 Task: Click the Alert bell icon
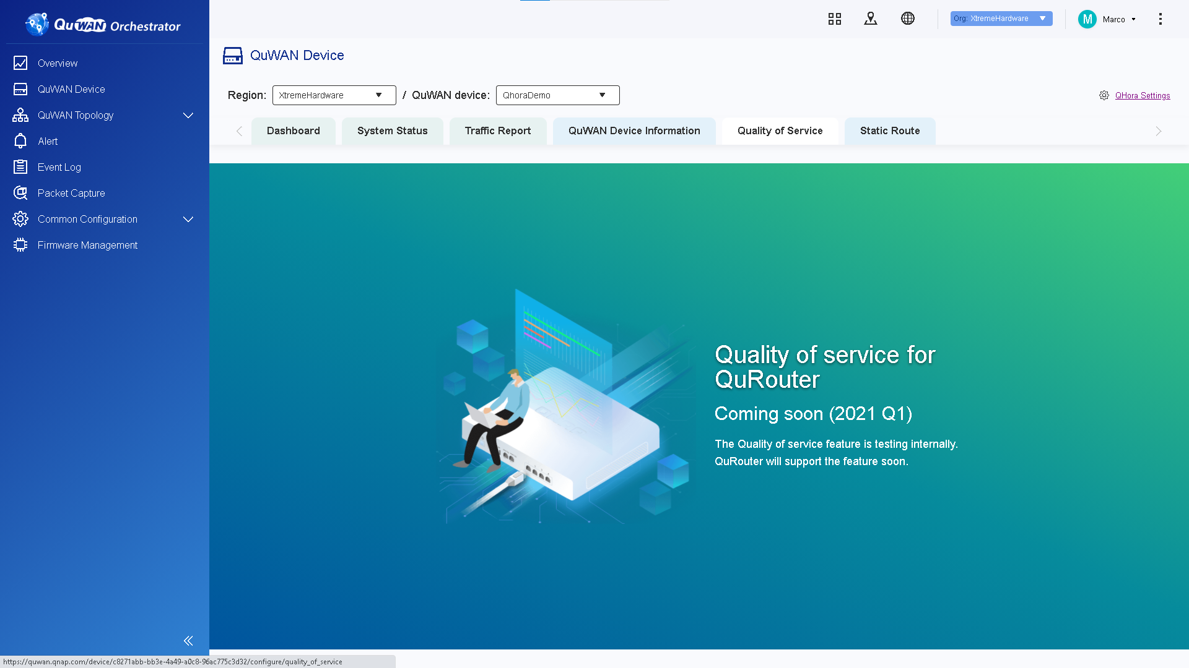pos(20,141)
